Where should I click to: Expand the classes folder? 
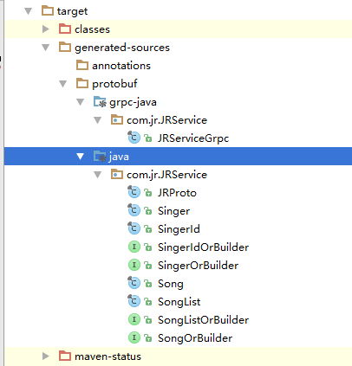point(46,29)
